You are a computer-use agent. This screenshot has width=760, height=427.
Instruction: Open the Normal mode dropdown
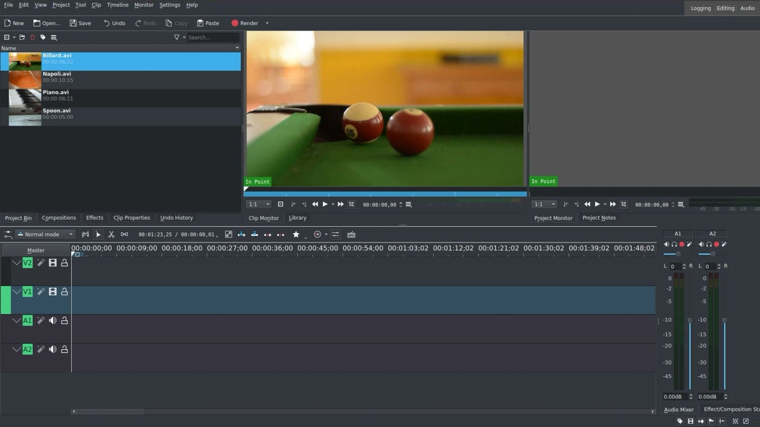click(x=46, y=234)
